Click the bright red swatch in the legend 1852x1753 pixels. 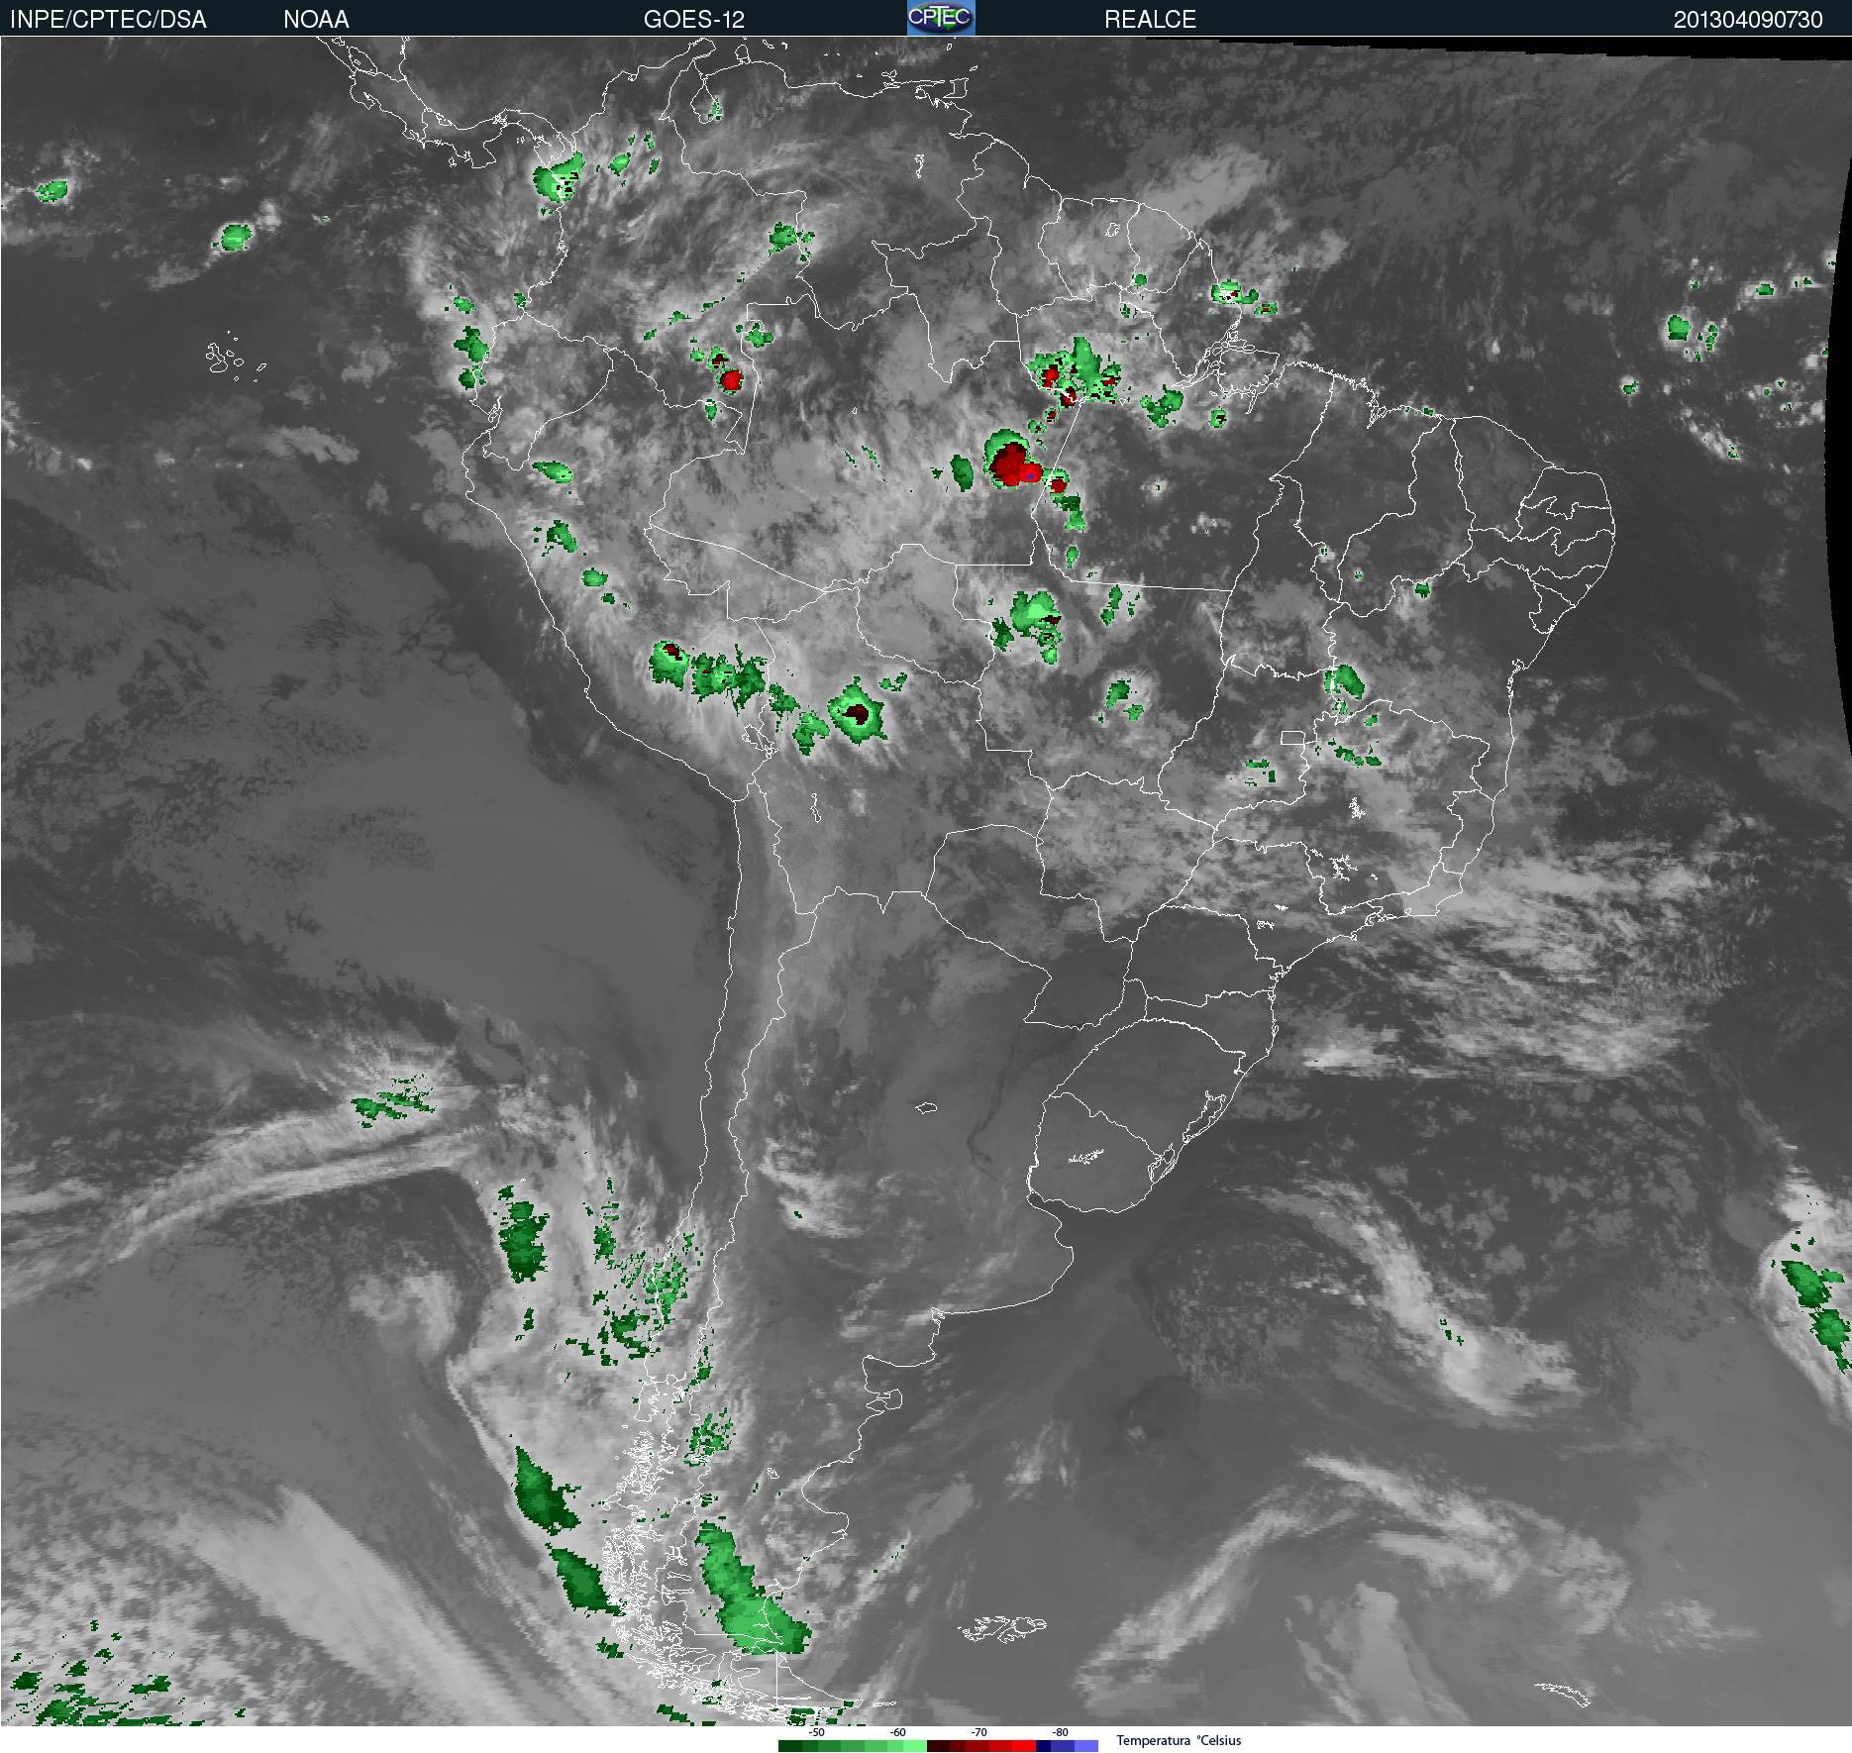click(1024, 1746)
